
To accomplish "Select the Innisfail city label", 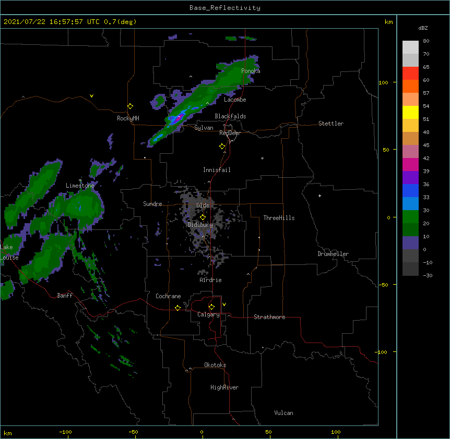I will (217, 170).
